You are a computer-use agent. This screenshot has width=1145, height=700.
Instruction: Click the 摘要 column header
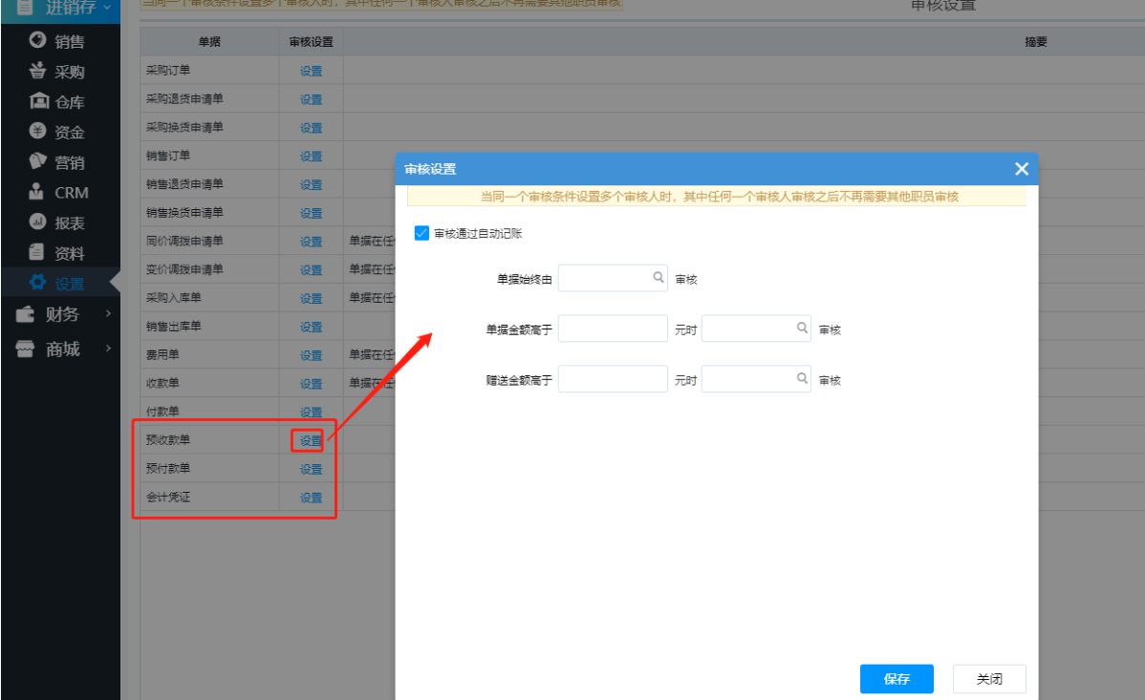[1035, 42]
